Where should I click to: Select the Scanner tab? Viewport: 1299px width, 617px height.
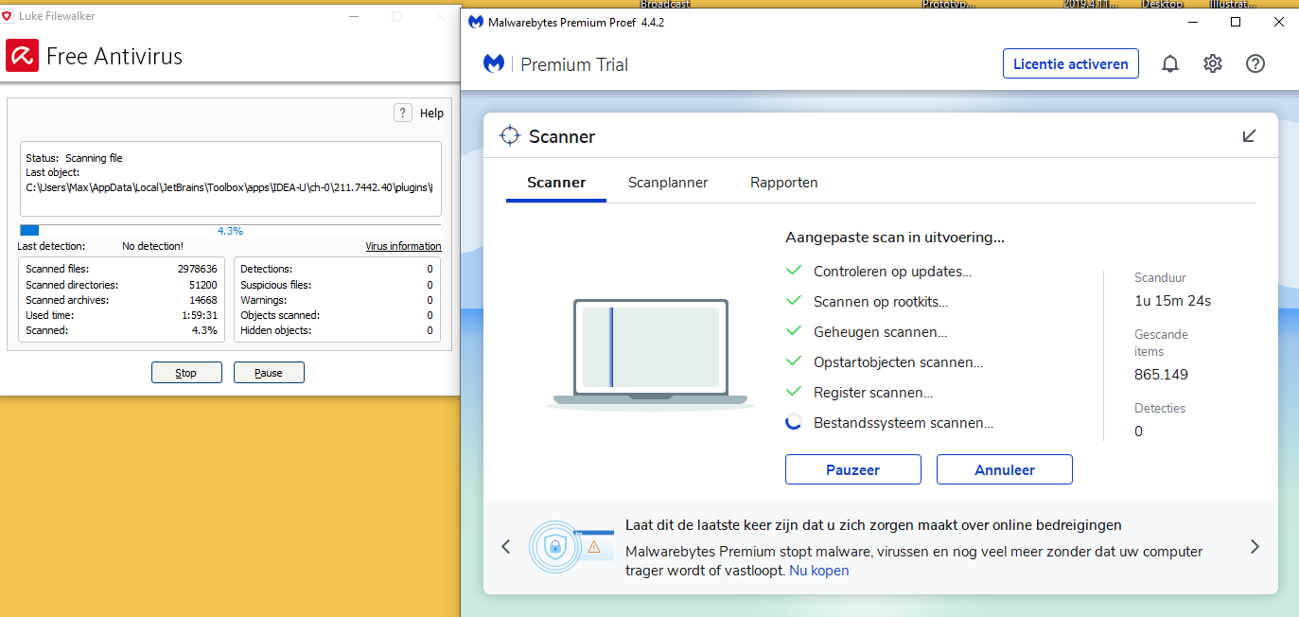(x=556, y=183)
